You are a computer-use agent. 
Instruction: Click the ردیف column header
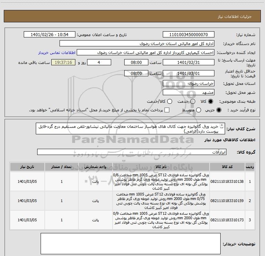point(250,167)
